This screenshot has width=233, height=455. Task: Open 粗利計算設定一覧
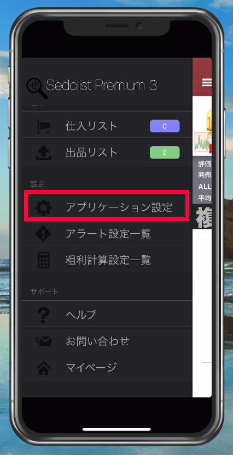point(107,260)
